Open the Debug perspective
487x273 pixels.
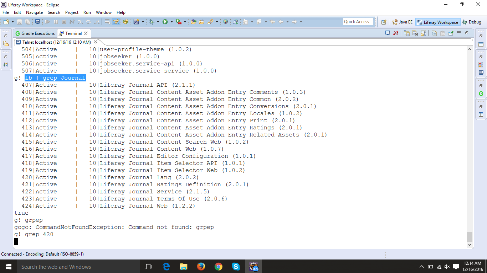point(471,22)
